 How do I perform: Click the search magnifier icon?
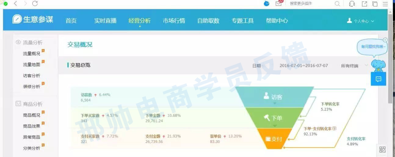(x=337, y=4)
